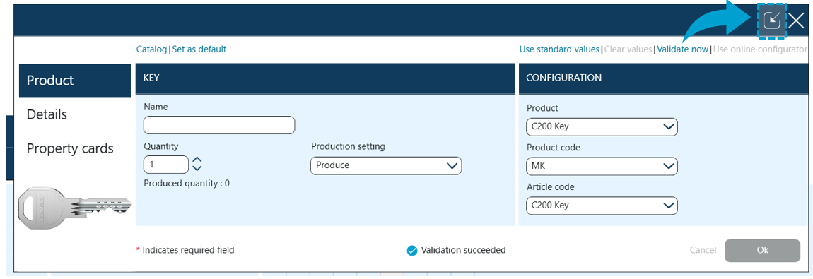The image size is (813, 279).
Task: Click Validate now link
Action: 682,49
